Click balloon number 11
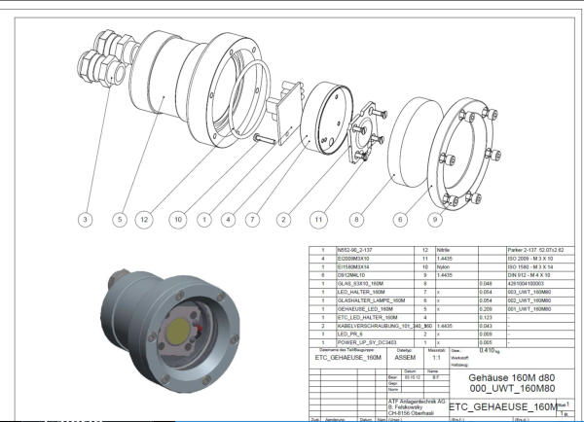 pos(318,220)
